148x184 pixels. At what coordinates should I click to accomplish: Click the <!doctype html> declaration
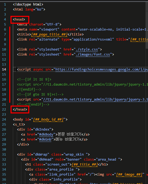pyautogui.click(x=28, y=4)
